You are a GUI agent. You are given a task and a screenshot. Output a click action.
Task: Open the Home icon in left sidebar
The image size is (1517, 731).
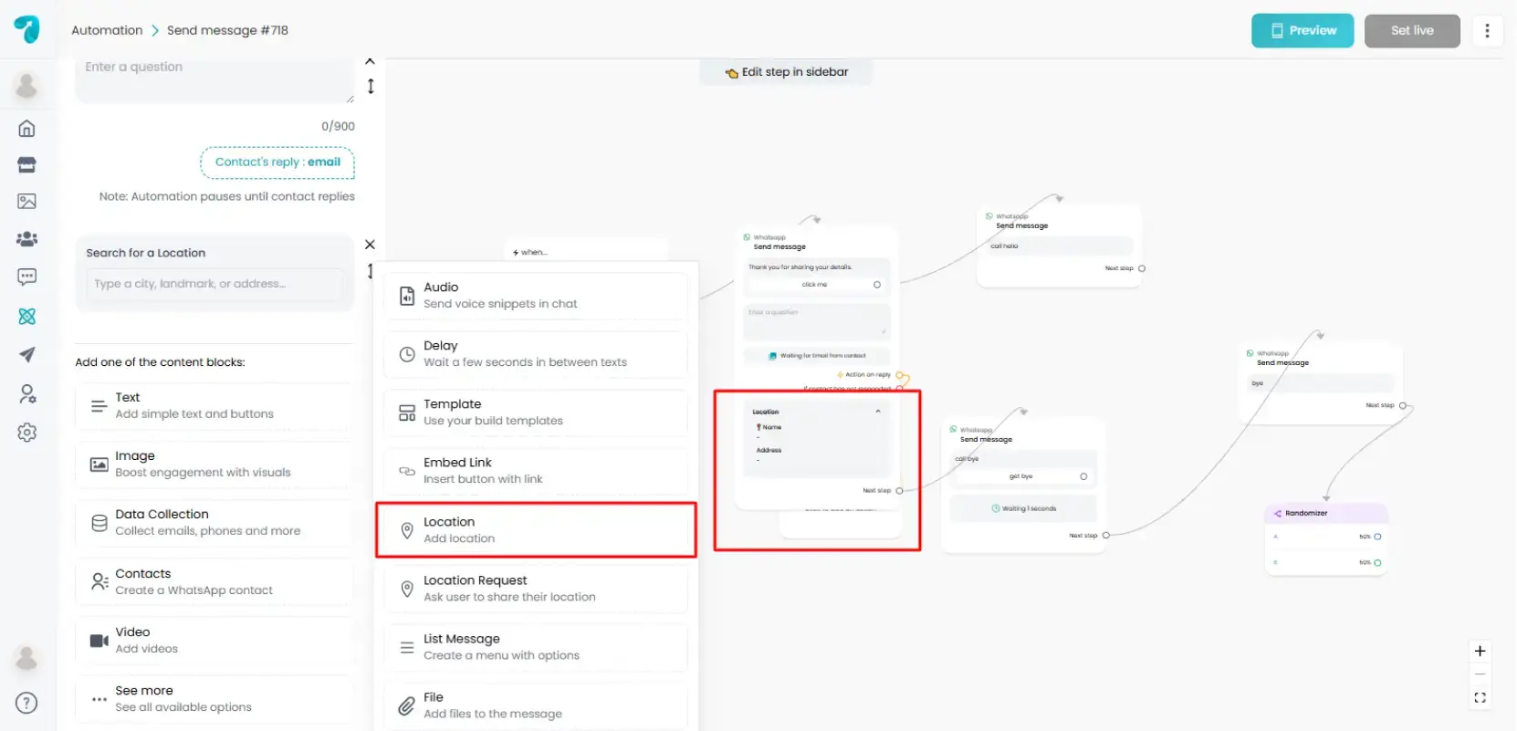coord(26,129)
